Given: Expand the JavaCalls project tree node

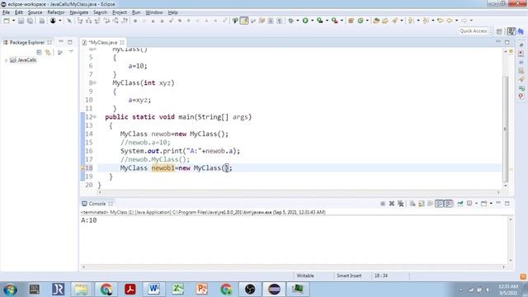Looking at the screenshot, I should (6, 60).
